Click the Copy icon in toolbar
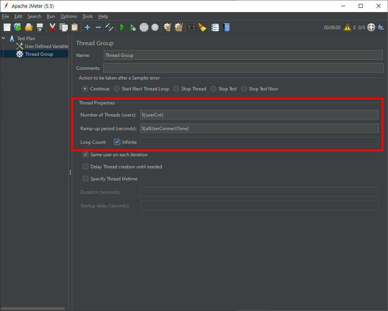Screen dimensions: 388x311 pyautogui.click(x=63, y=27)
